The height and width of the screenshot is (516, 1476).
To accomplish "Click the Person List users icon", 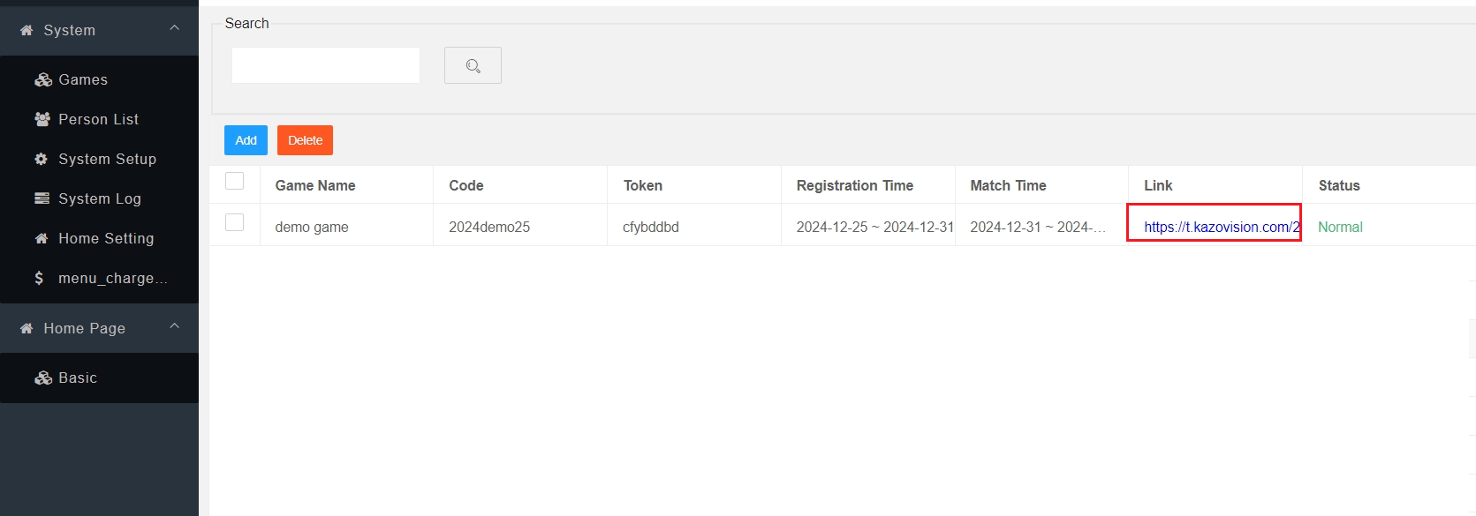I will pos(42,119).
